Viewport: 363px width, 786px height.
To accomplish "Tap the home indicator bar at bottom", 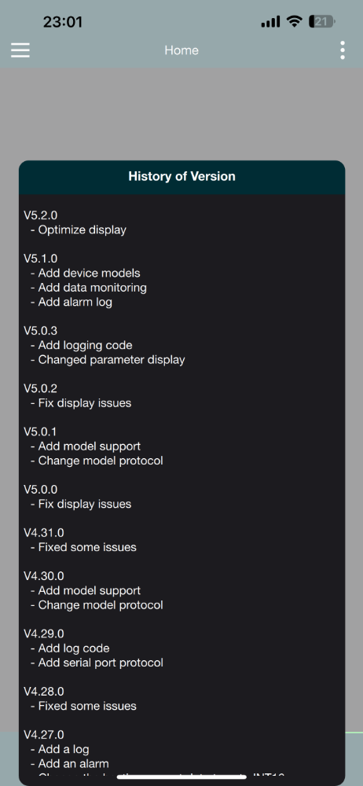I will click(x=181, y=777).
